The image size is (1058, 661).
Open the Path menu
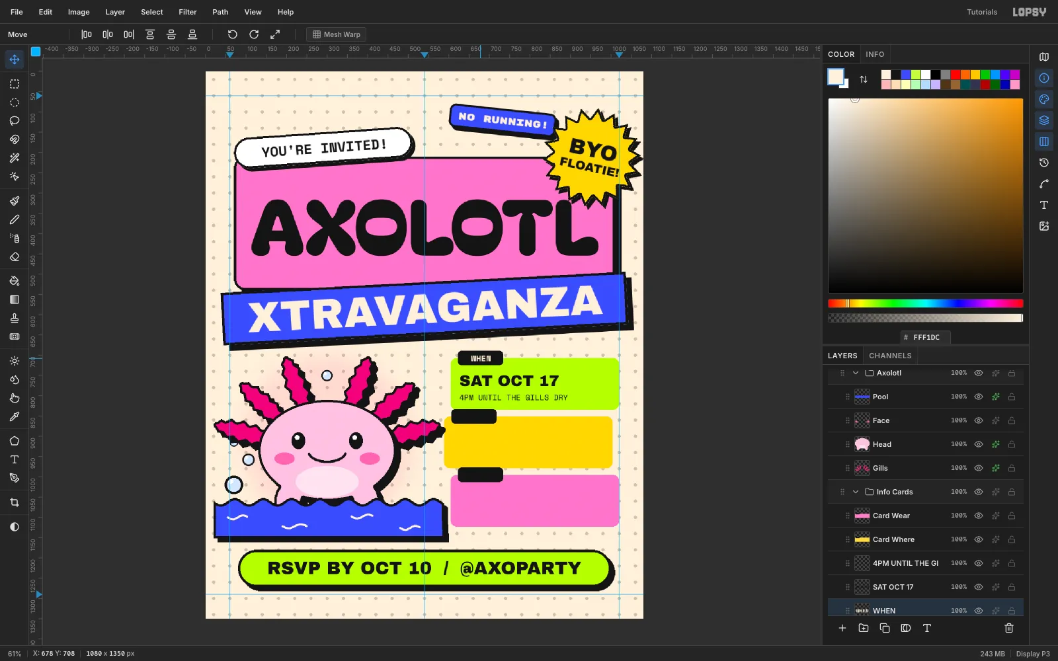click(x=220, y=12)
